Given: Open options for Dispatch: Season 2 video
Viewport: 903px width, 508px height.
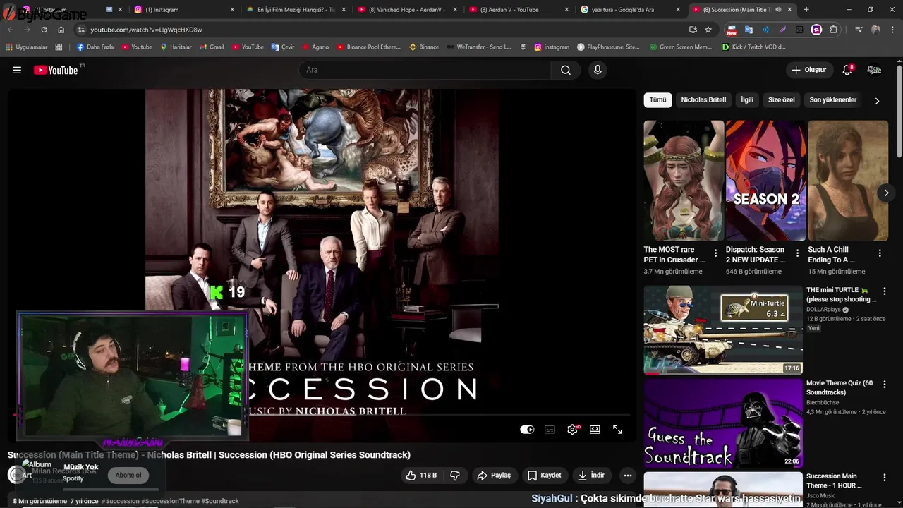Looking at the screenshot, I should tap(797, 253).
